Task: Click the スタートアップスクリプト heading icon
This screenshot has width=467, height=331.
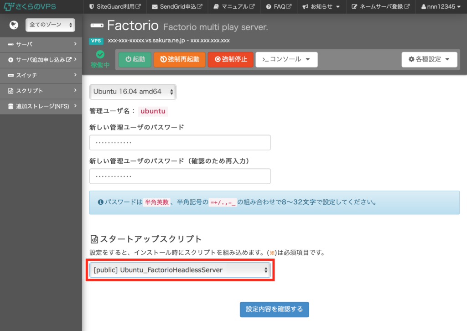Action: click(x=94, y=239)
